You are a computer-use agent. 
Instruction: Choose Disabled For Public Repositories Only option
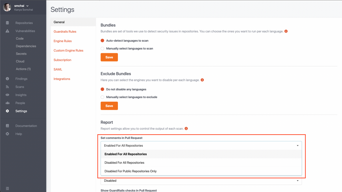(x=201, y=171)
